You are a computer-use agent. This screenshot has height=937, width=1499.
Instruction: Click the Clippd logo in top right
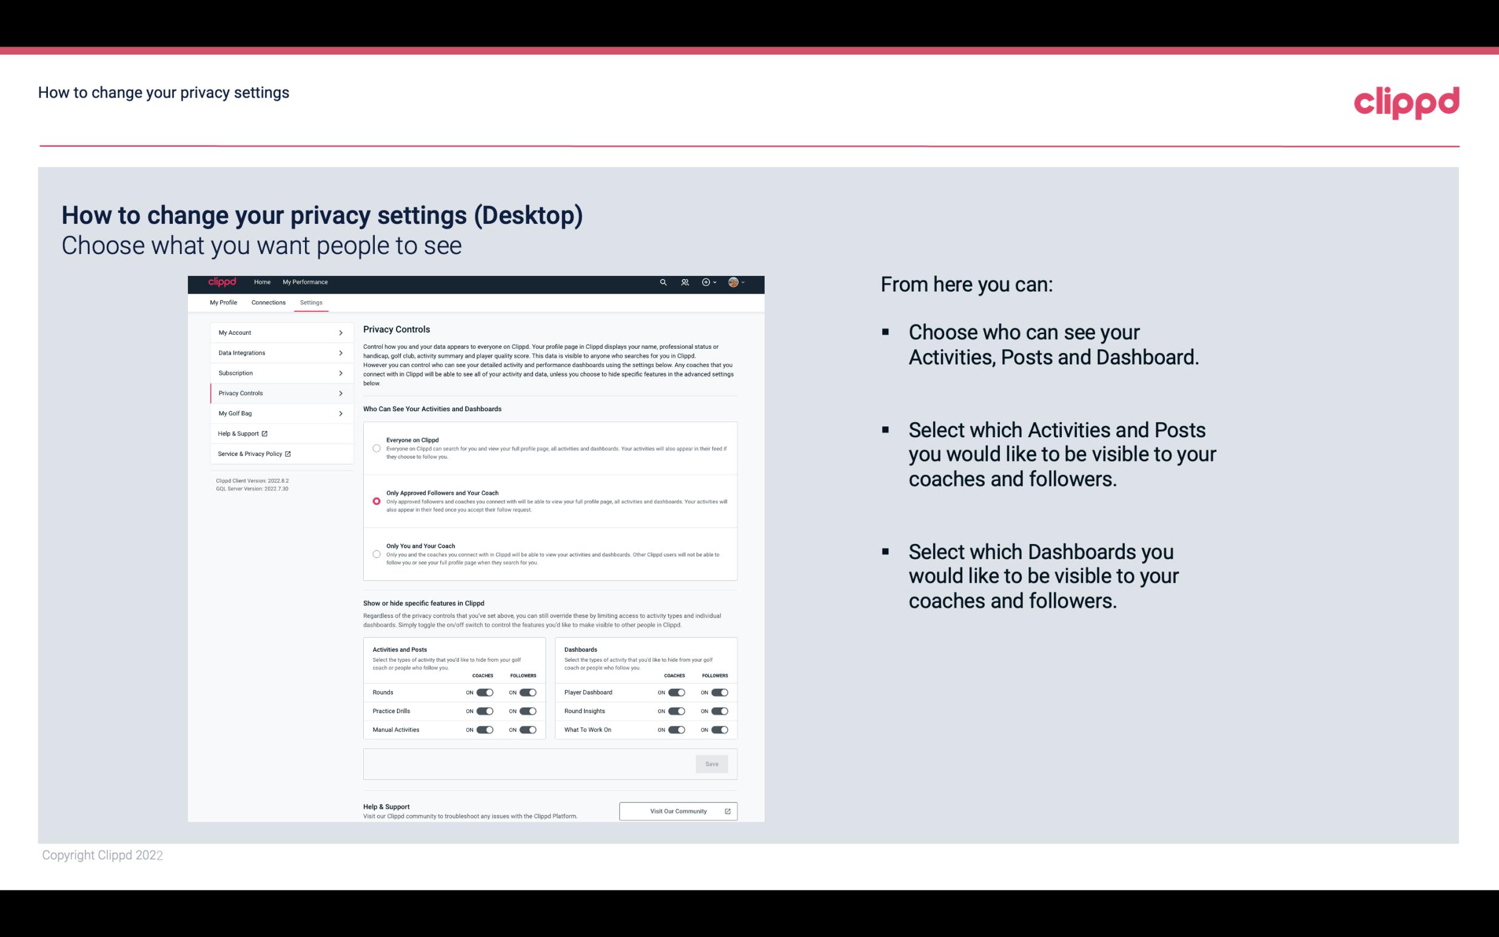(x=1406, y=101)
